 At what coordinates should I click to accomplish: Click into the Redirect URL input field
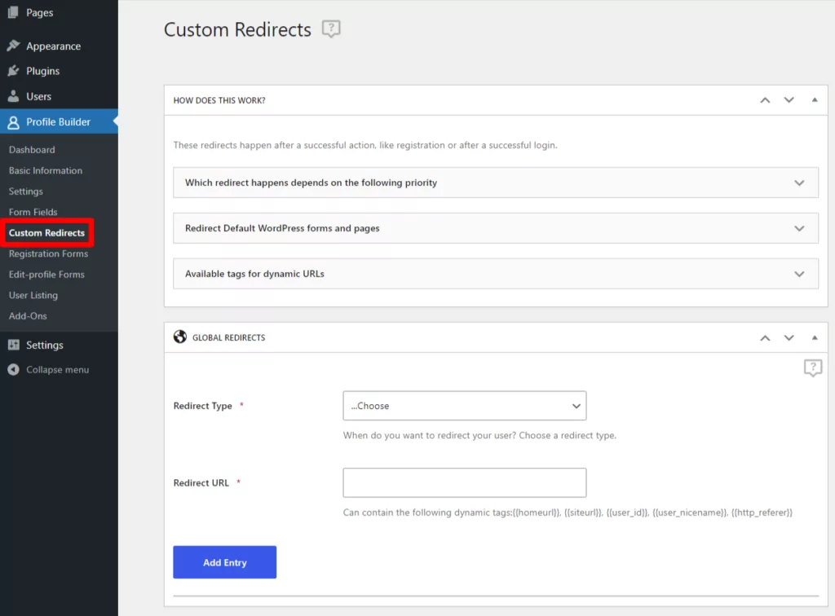tap(464, 482)
